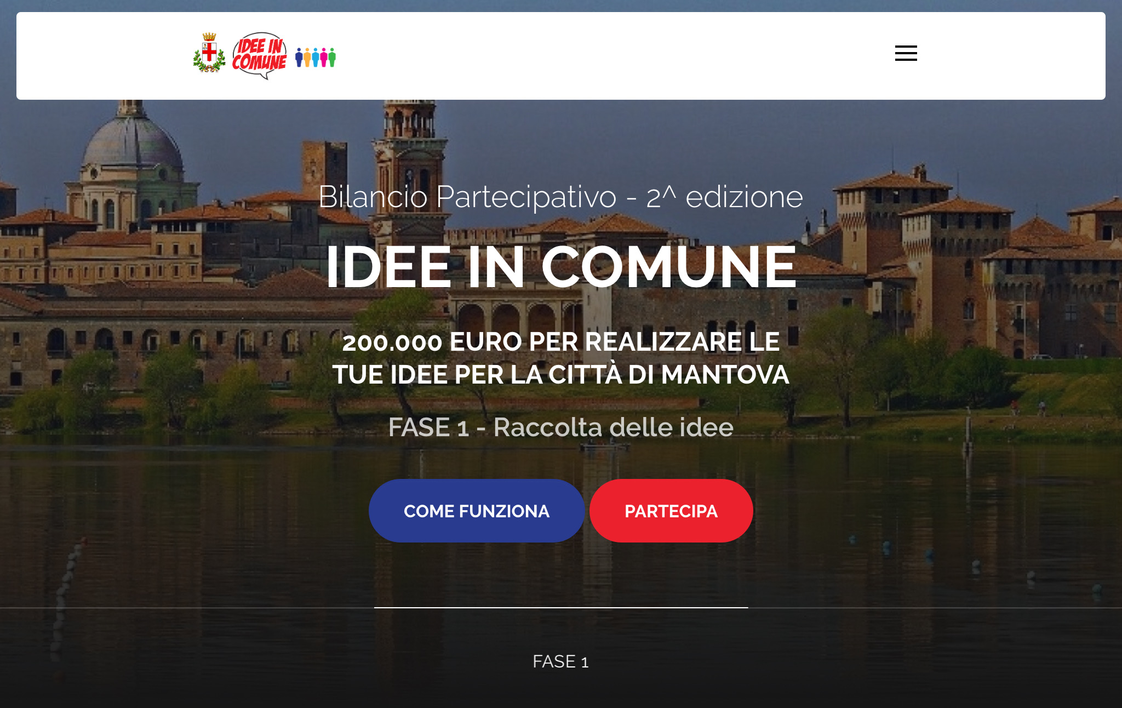Click the Mantova coat of arms crest
Viewport: 1122px width, 708px height.
(x=209, y=53)
